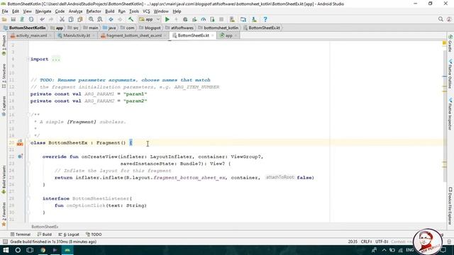Switch to the activity_main.xml tab
454x255 pixels.
tap(31, 35)
